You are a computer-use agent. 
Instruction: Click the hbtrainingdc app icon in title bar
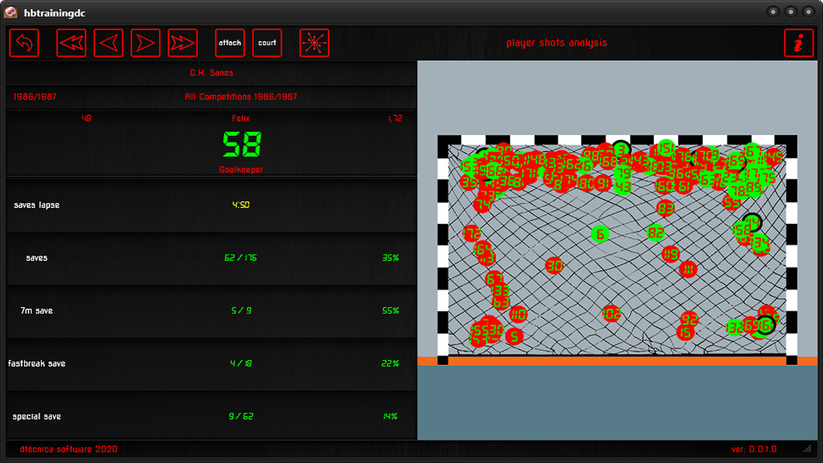point(12,12)
